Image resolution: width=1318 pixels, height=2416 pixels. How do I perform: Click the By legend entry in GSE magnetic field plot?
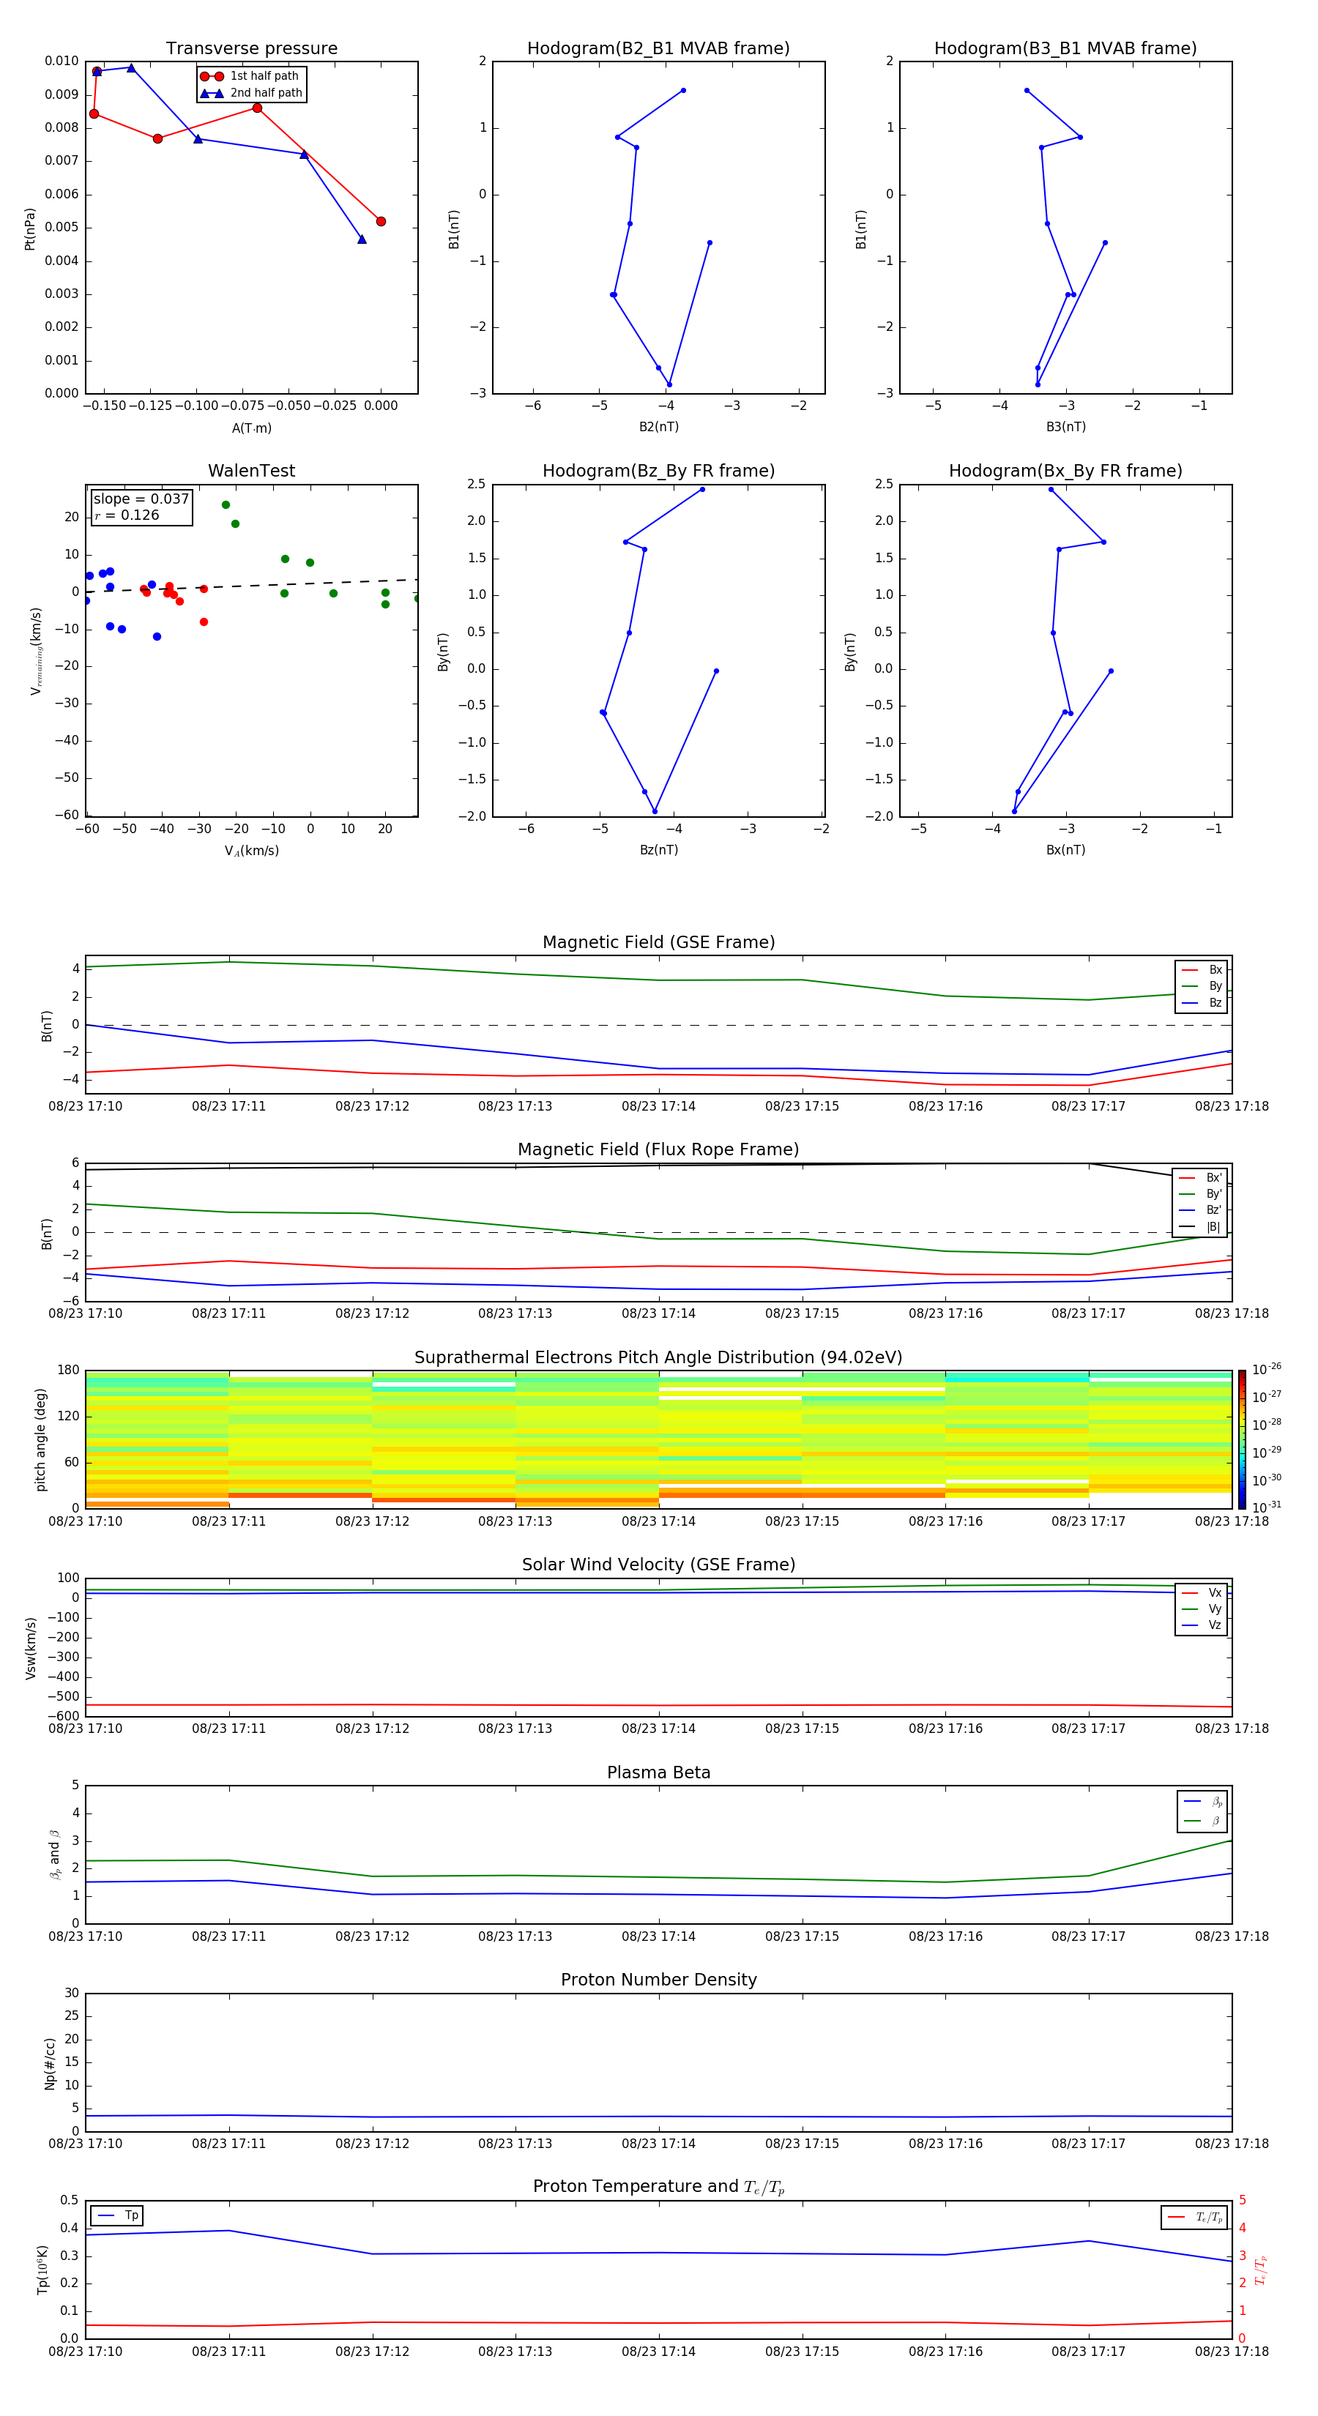pyautogui.click(x=1202, y=985)
